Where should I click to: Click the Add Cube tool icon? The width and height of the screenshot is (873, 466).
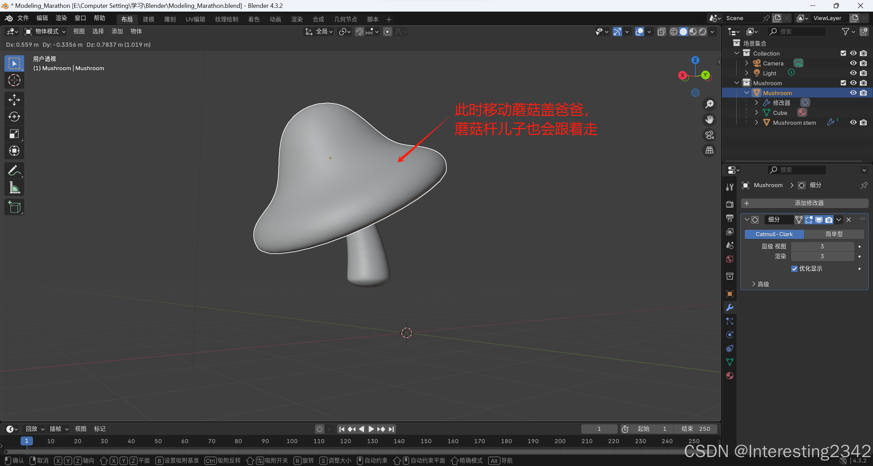[14, 207]
